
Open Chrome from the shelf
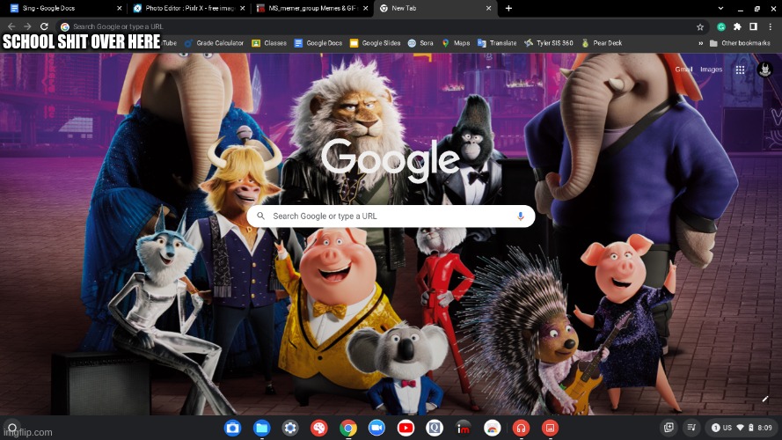348,428
